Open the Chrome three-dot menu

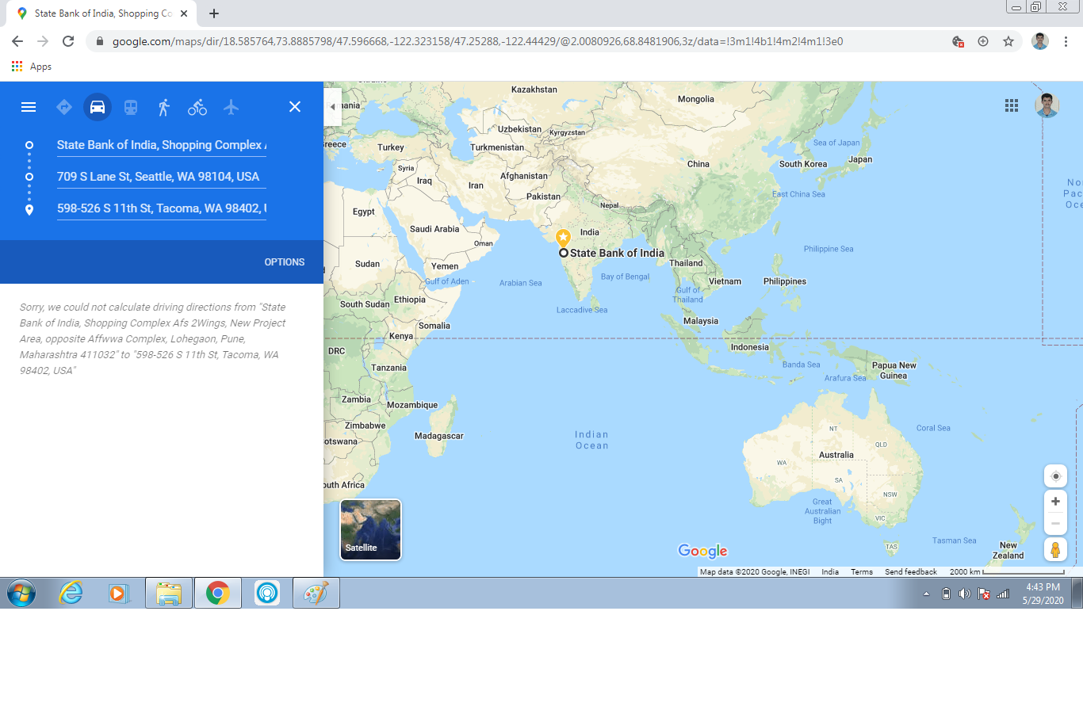click(x=1066, y=41)
